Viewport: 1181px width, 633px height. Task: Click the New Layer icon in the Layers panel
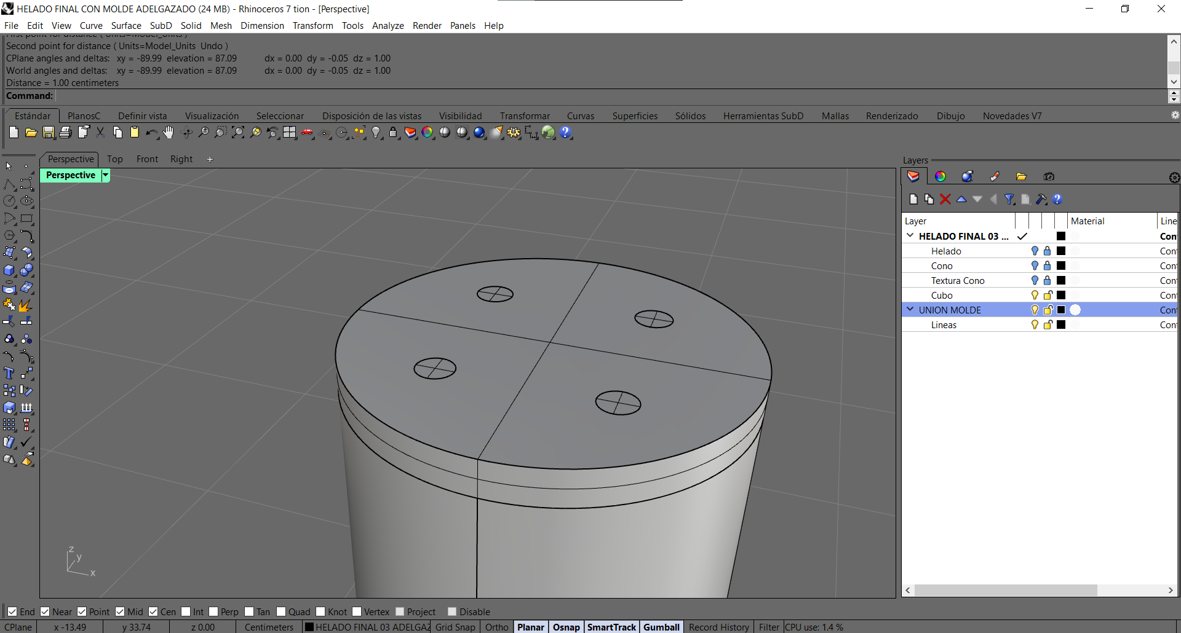pos(913,199)
